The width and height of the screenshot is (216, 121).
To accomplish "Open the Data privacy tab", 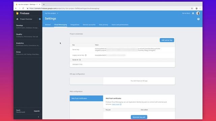I will click(104, 25).
